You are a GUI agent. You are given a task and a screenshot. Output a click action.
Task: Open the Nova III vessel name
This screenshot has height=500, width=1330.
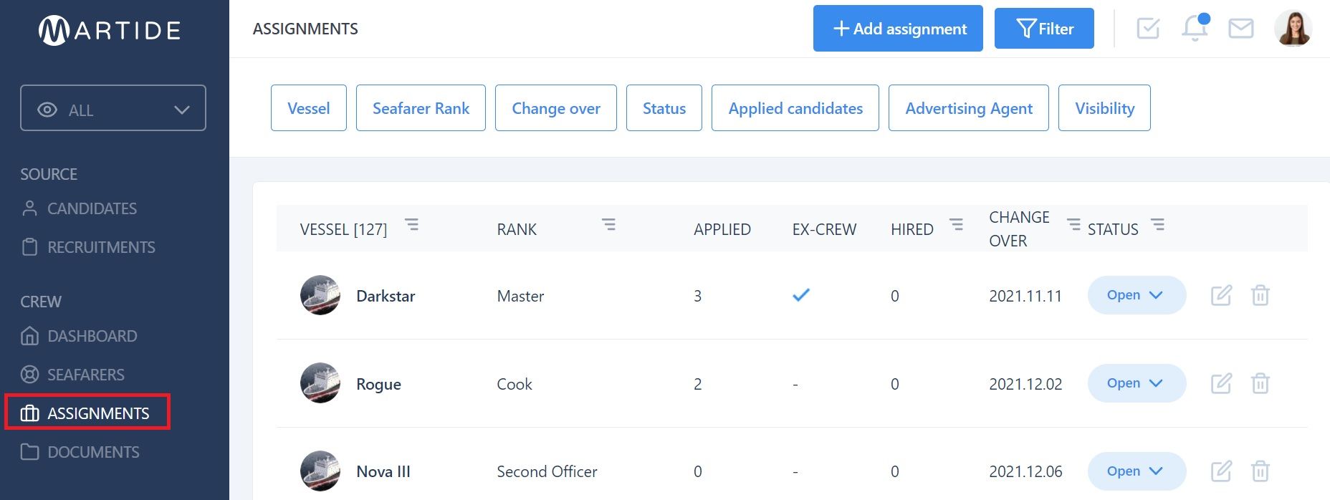(383, 471)
